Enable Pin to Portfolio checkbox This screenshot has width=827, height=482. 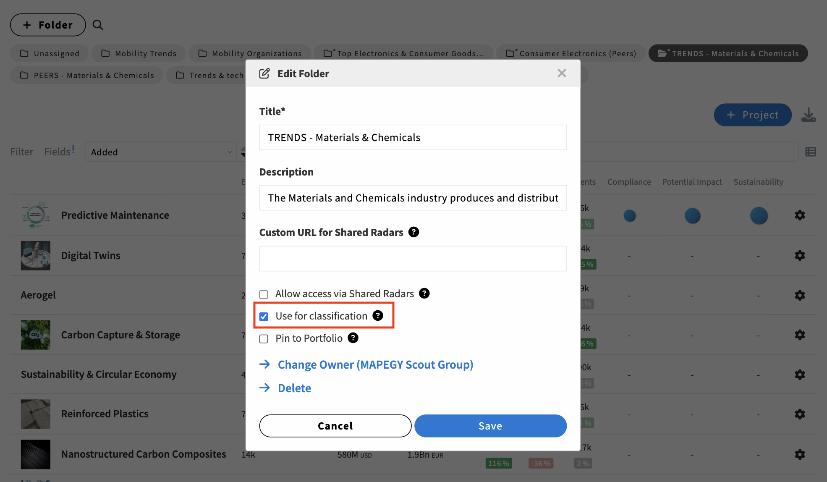[264, 339]
